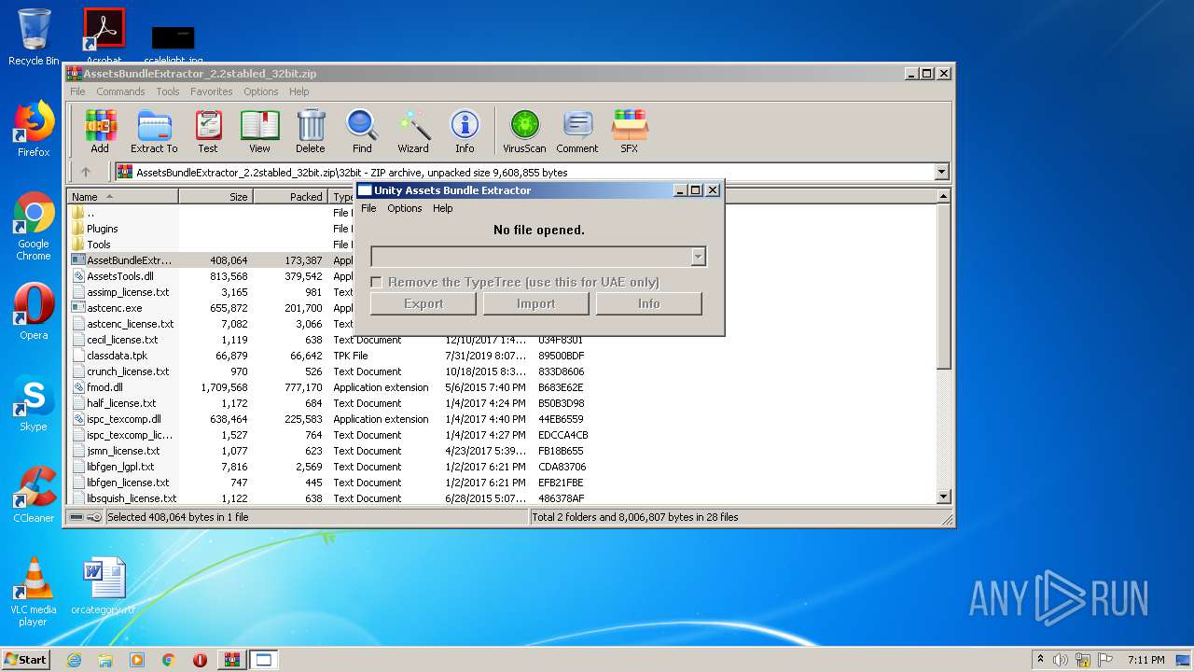Select the parent directory '..' entry
This screenshot has height=672, width=1194.
coord(90,213)
